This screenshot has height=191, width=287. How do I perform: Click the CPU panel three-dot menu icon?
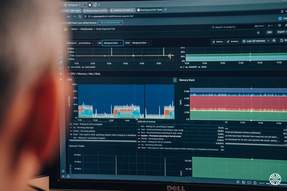point(175,80)
